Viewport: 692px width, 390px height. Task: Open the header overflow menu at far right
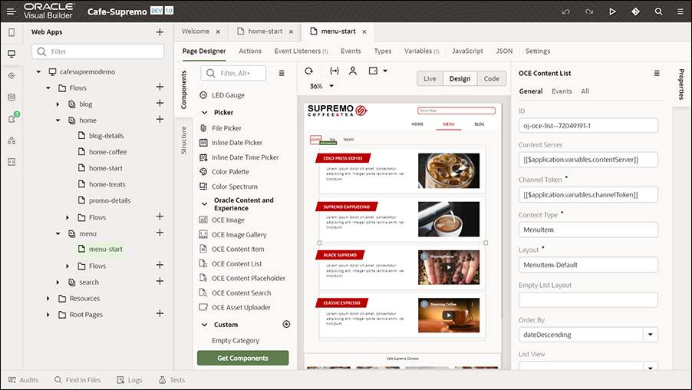(x=680, y=12)
